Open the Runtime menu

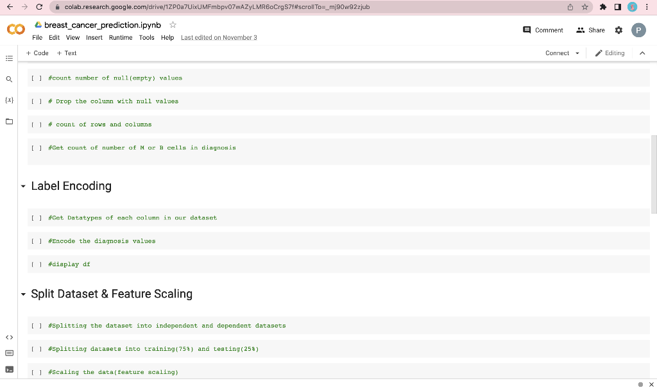(121, 37)
